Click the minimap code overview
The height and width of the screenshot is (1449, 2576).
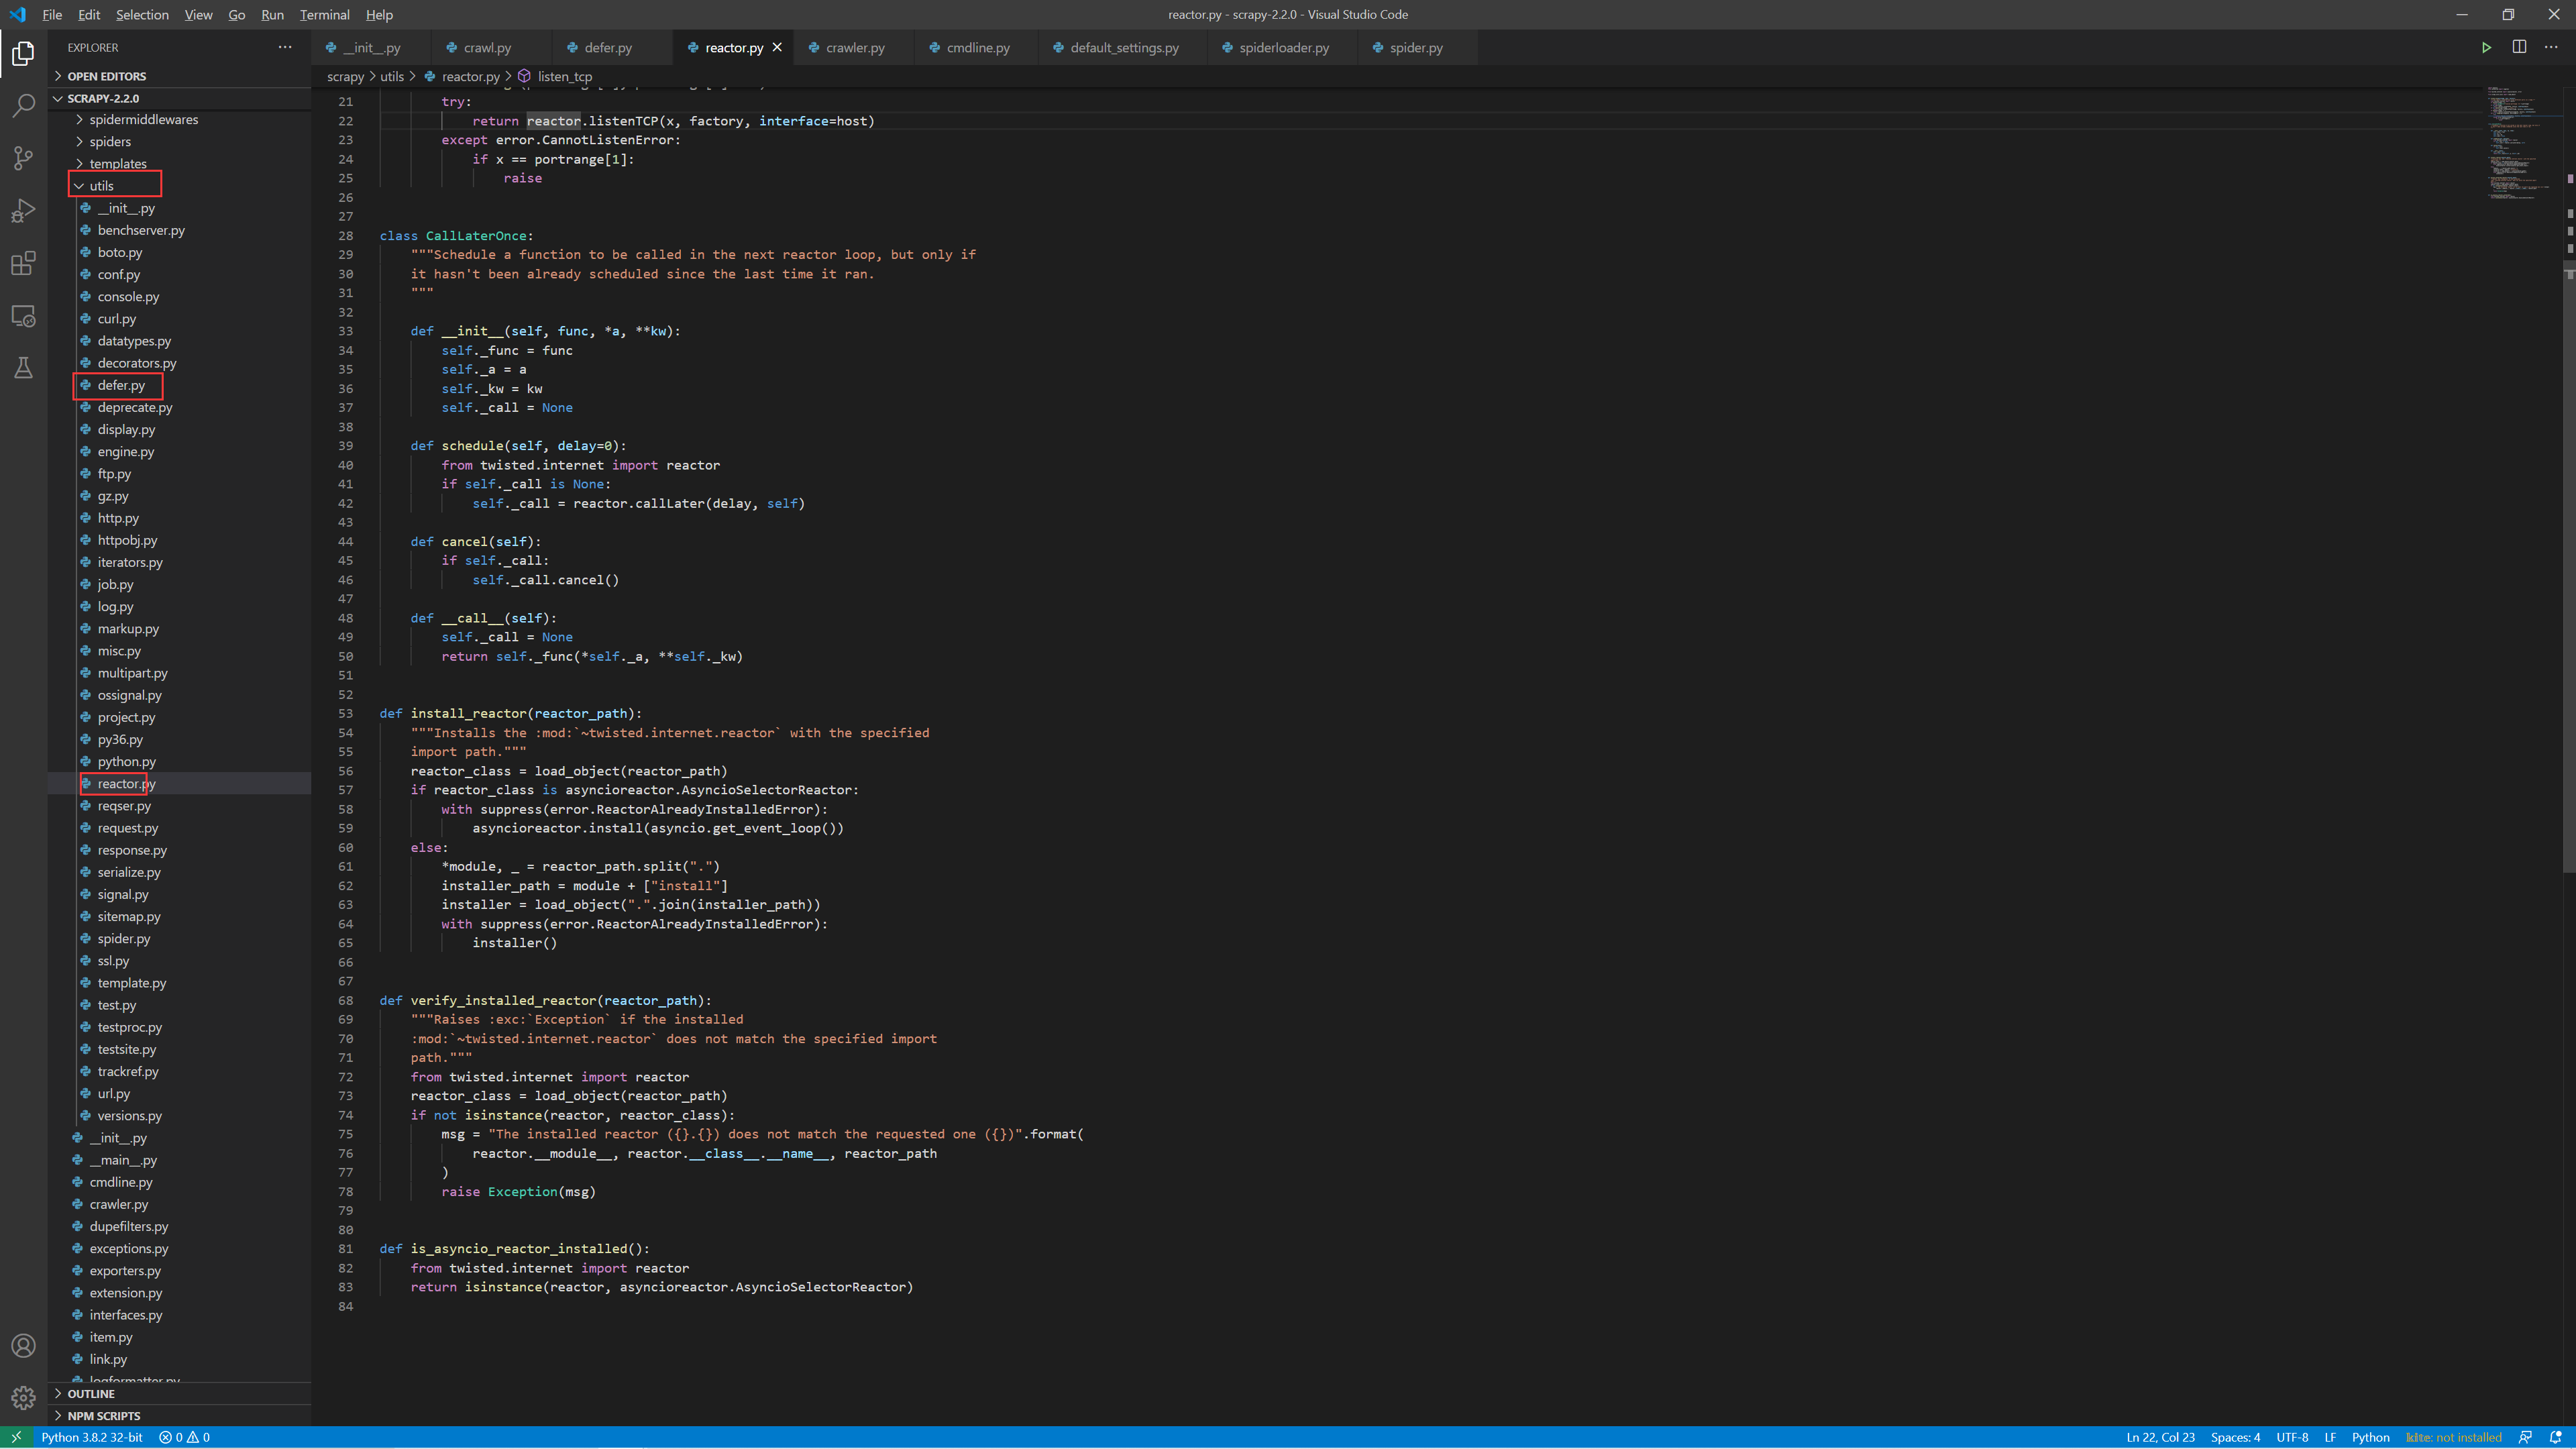point(2522,143)
